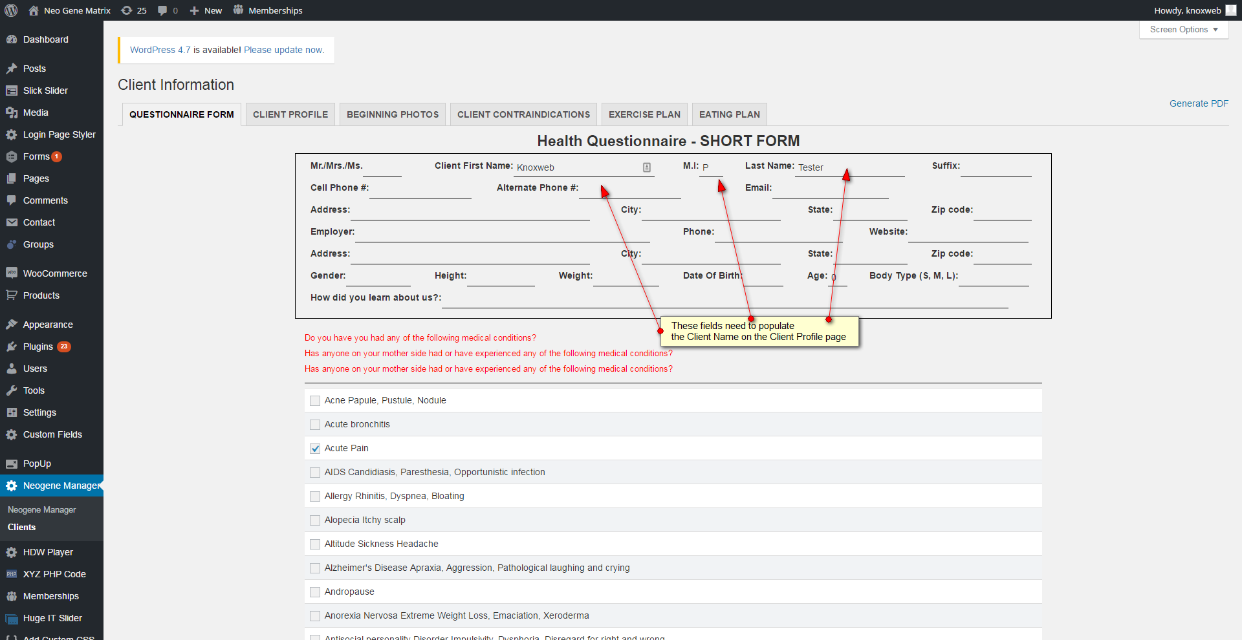Check the Acne Papule, Pustule, Nodule box
1242x640 pixels.
tap(315, 401)
